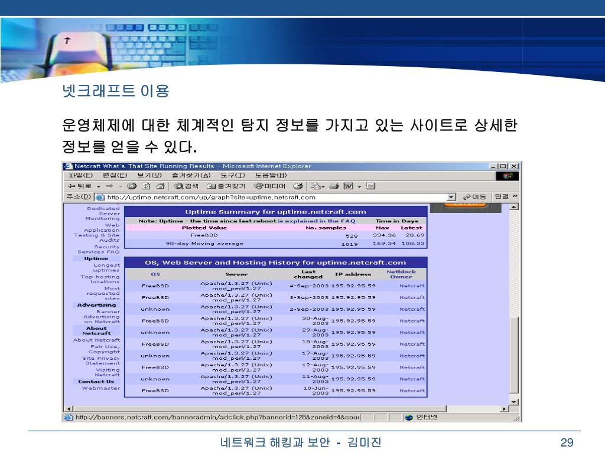The height and width of the screenshot is (453, 605).
Task: Click the '334.36' Max value cell
Action: click(x=384, y=235)
